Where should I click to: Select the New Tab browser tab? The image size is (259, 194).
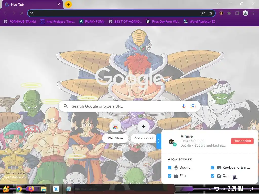(x=32, y=5)
